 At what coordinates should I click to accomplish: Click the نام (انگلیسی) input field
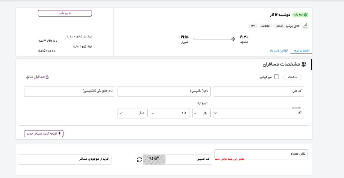click(164, 91)
